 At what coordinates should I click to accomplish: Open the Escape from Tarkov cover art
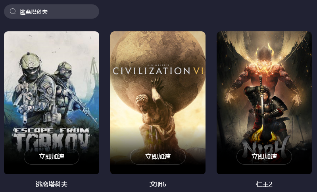coord(52,102)
